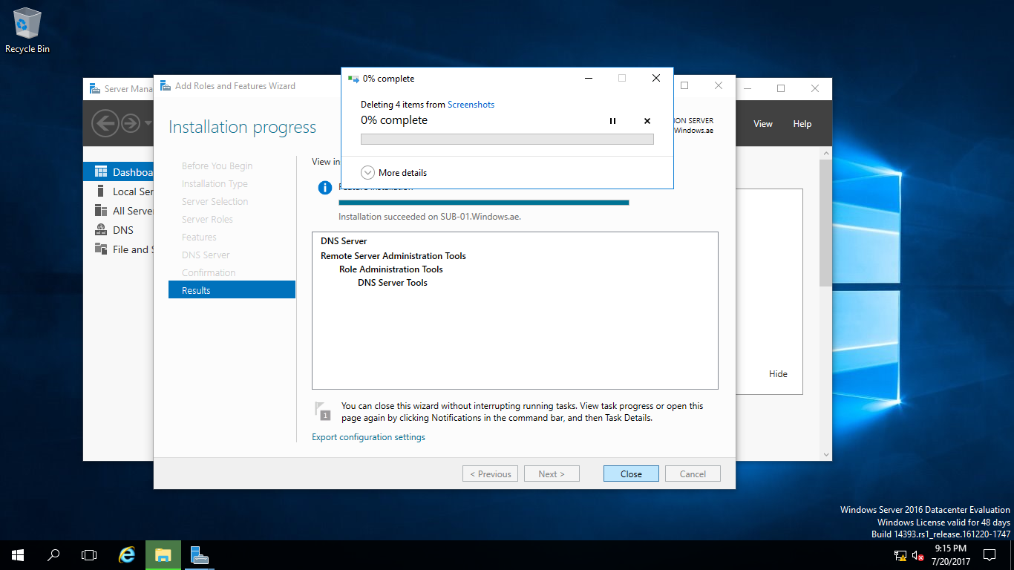Open Task View on the taskbar

[89, 555]
